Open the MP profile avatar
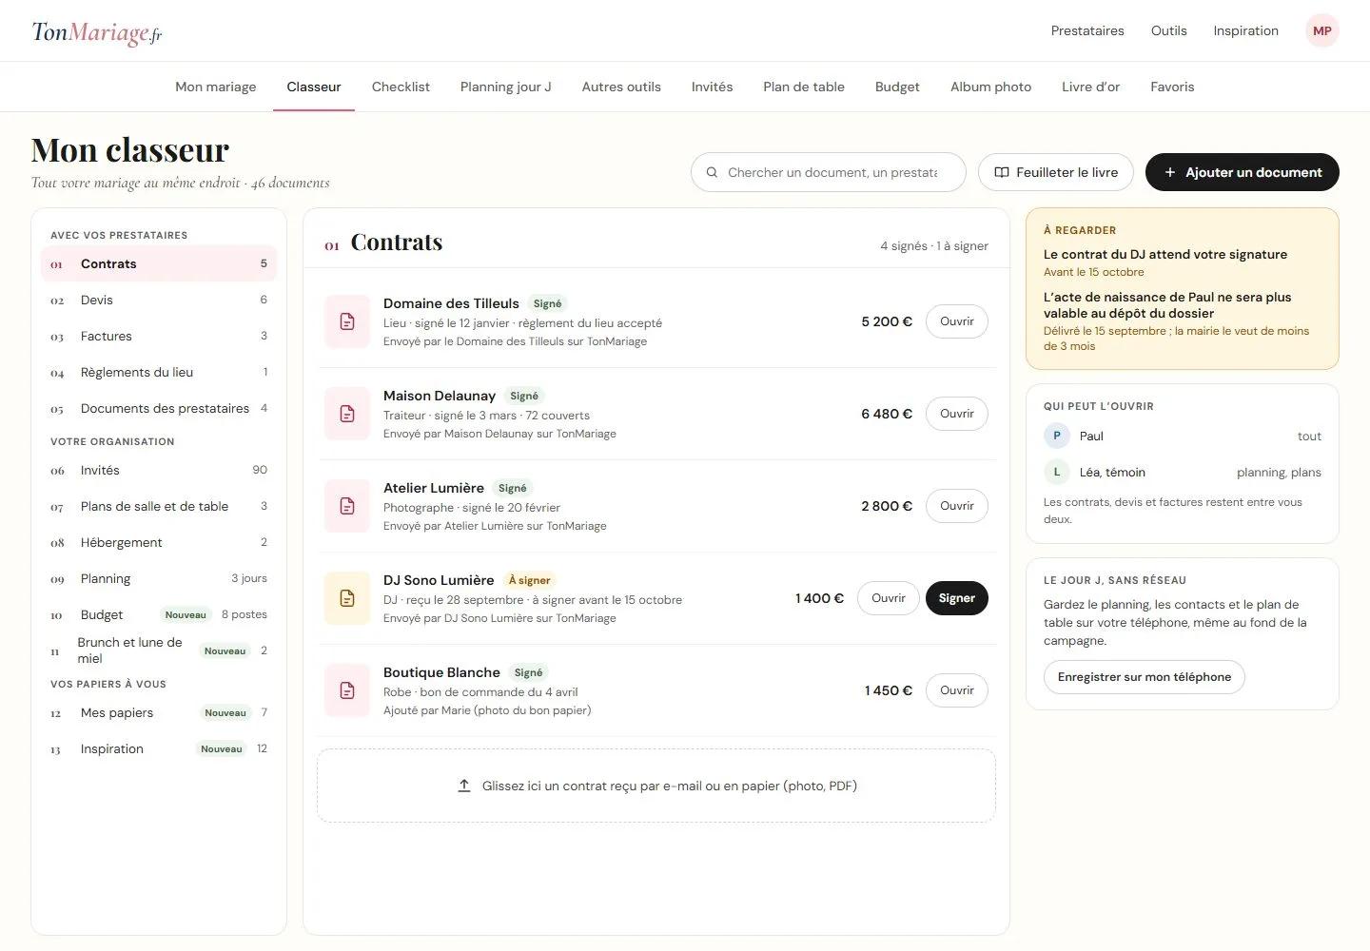 tap(1322, 30)
